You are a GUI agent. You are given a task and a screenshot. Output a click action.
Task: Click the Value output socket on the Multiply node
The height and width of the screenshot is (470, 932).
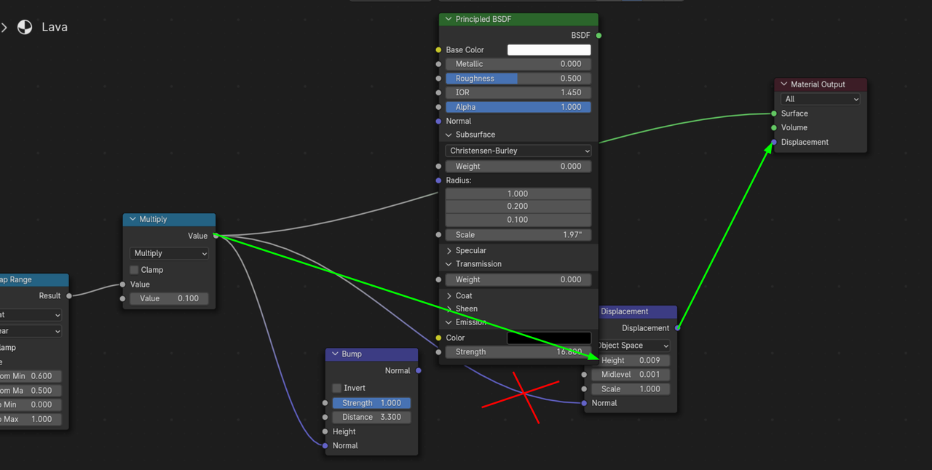[216, 236]
